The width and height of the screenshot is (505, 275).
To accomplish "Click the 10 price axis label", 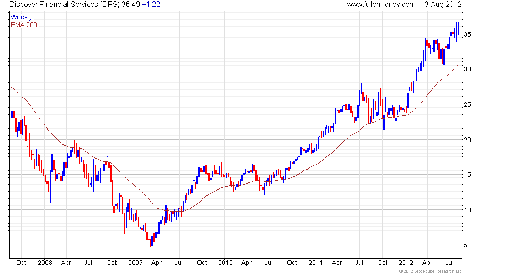I will click(466, 210).
